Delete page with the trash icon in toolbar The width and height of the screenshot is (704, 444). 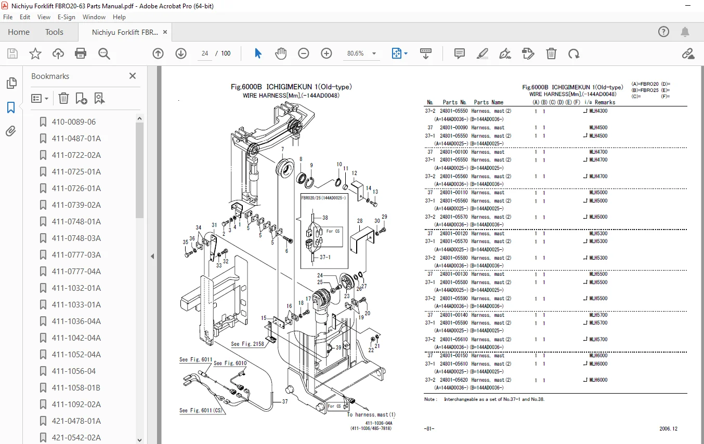551,53
